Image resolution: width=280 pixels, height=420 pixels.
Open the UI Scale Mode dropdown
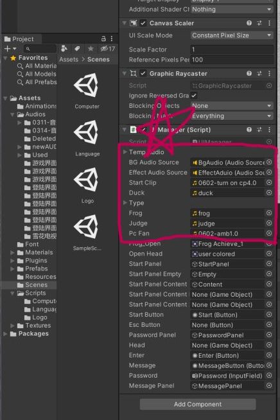[x=232, y=35]
